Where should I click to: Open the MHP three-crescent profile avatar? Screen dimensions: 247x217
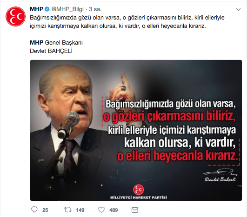tap(15, 16)
